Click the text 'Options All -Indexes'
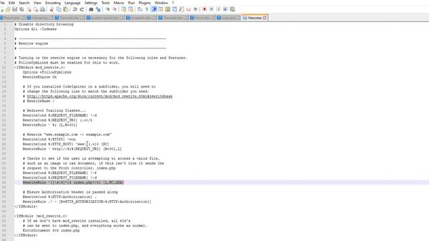This screenshot has height=241, width=429. point(36,29)
